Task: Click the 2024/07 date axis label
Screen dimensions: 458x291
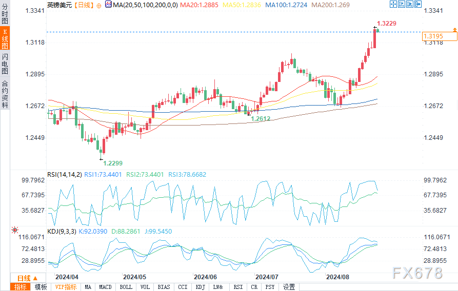Action: 267,277
